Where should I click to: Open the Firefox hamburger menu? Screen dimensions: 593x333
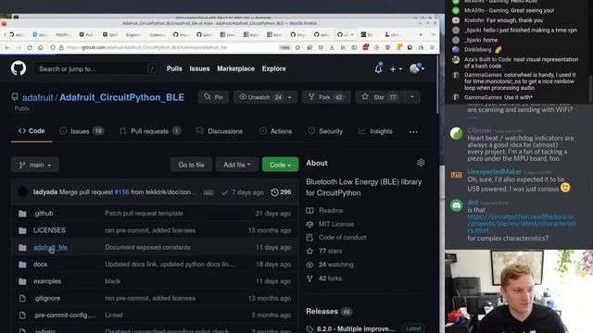pyautogui.click(x=432, y=47)
